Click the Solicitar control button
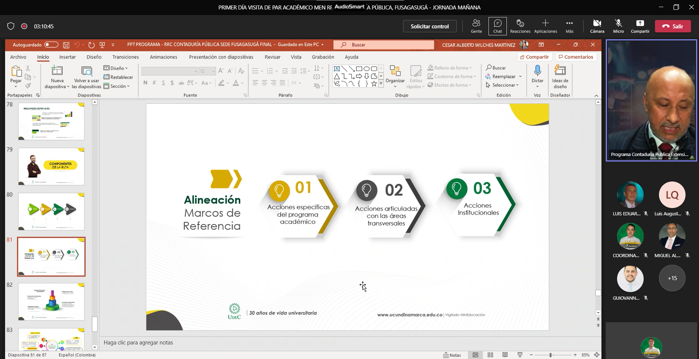This screenshot has height=359, width=699. (430, 26)
